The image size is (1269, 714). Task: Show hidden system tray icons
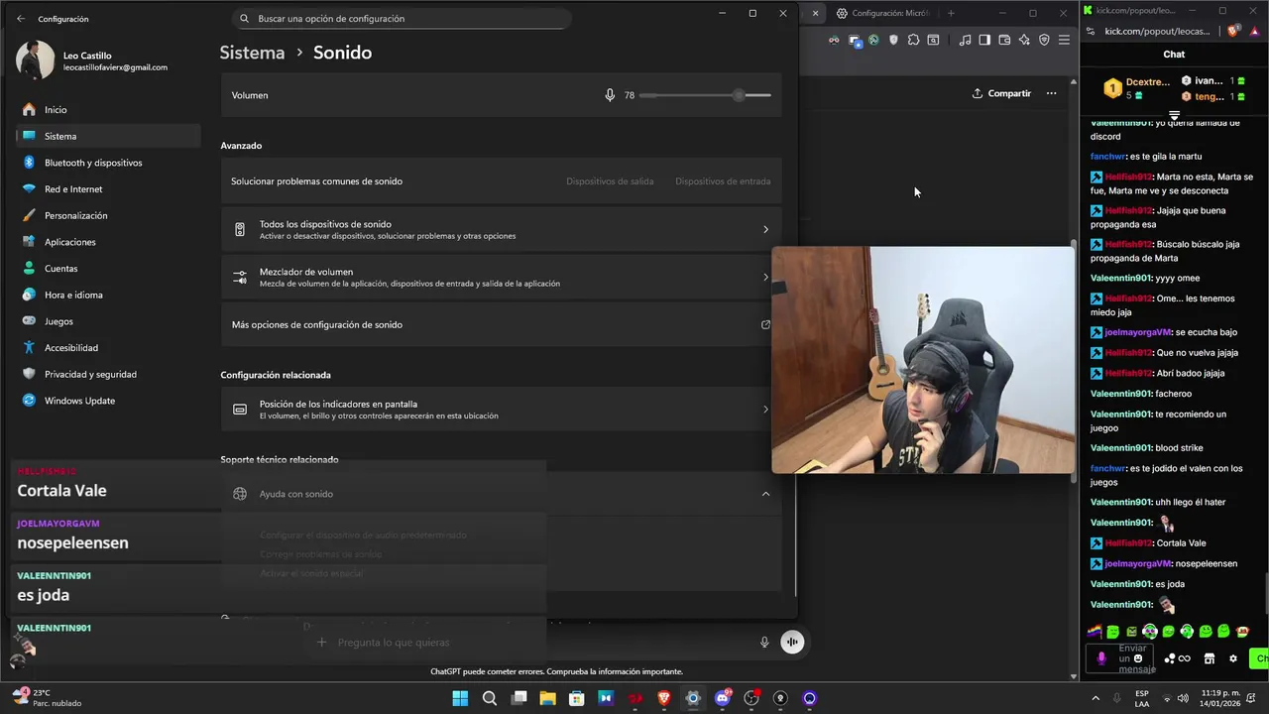coord(1096,698)
